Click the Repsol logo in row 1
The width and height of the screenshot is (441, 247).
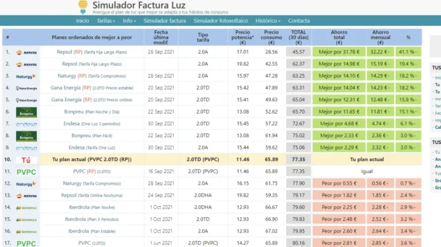tap(27, 52)
